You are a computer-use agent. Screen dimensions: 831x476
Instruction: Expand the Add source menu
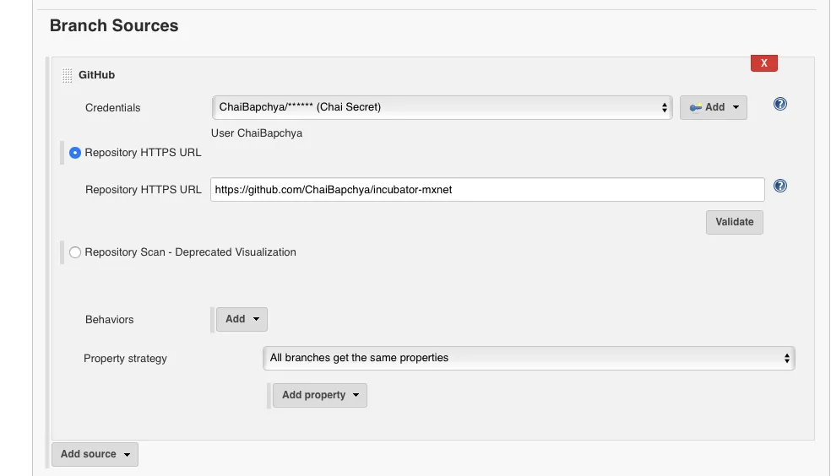[95, 454]
